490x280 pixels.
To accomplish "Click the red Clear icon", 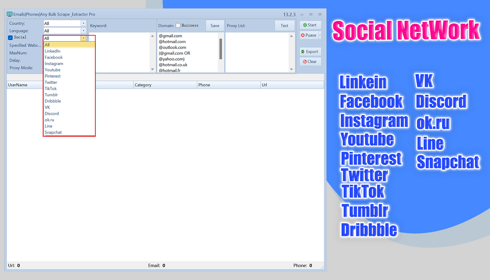I will pos(305,62).
